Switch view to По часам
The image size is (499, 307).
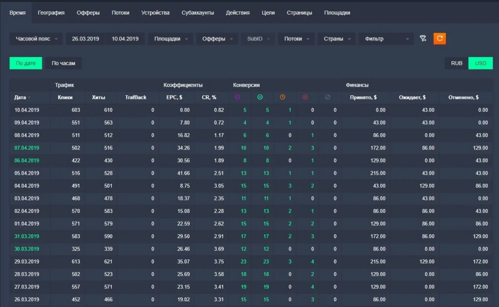63,63
